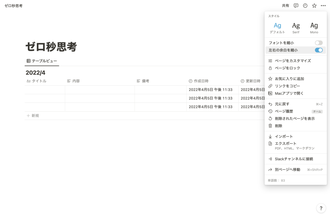Screen dimensions: 330x217
Task: Open ページ履歴 menu entry
Action: pyautogui.click(x=296, y=111)
